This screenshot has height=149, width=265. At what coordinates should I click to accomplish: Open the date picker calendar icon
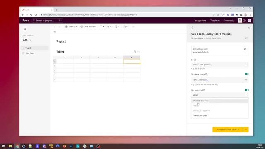(x=246, y=80)
